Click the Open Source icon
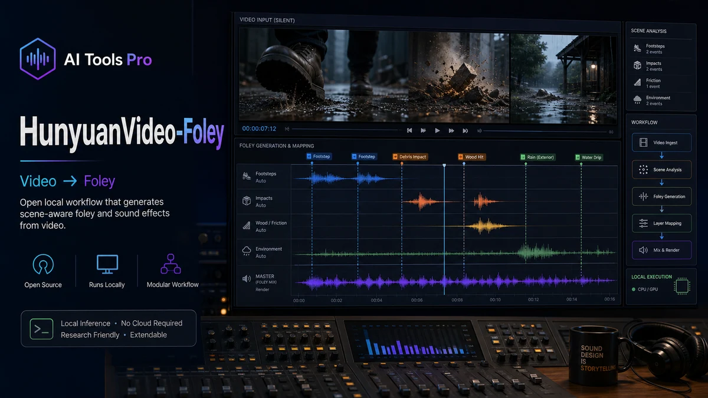Screen dimensions: 708x398 [43, 265]
